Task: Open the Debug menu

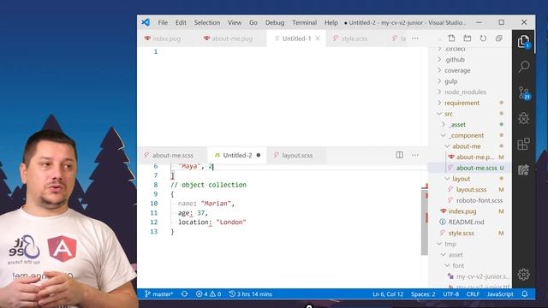Action: [x=275, y=22]
